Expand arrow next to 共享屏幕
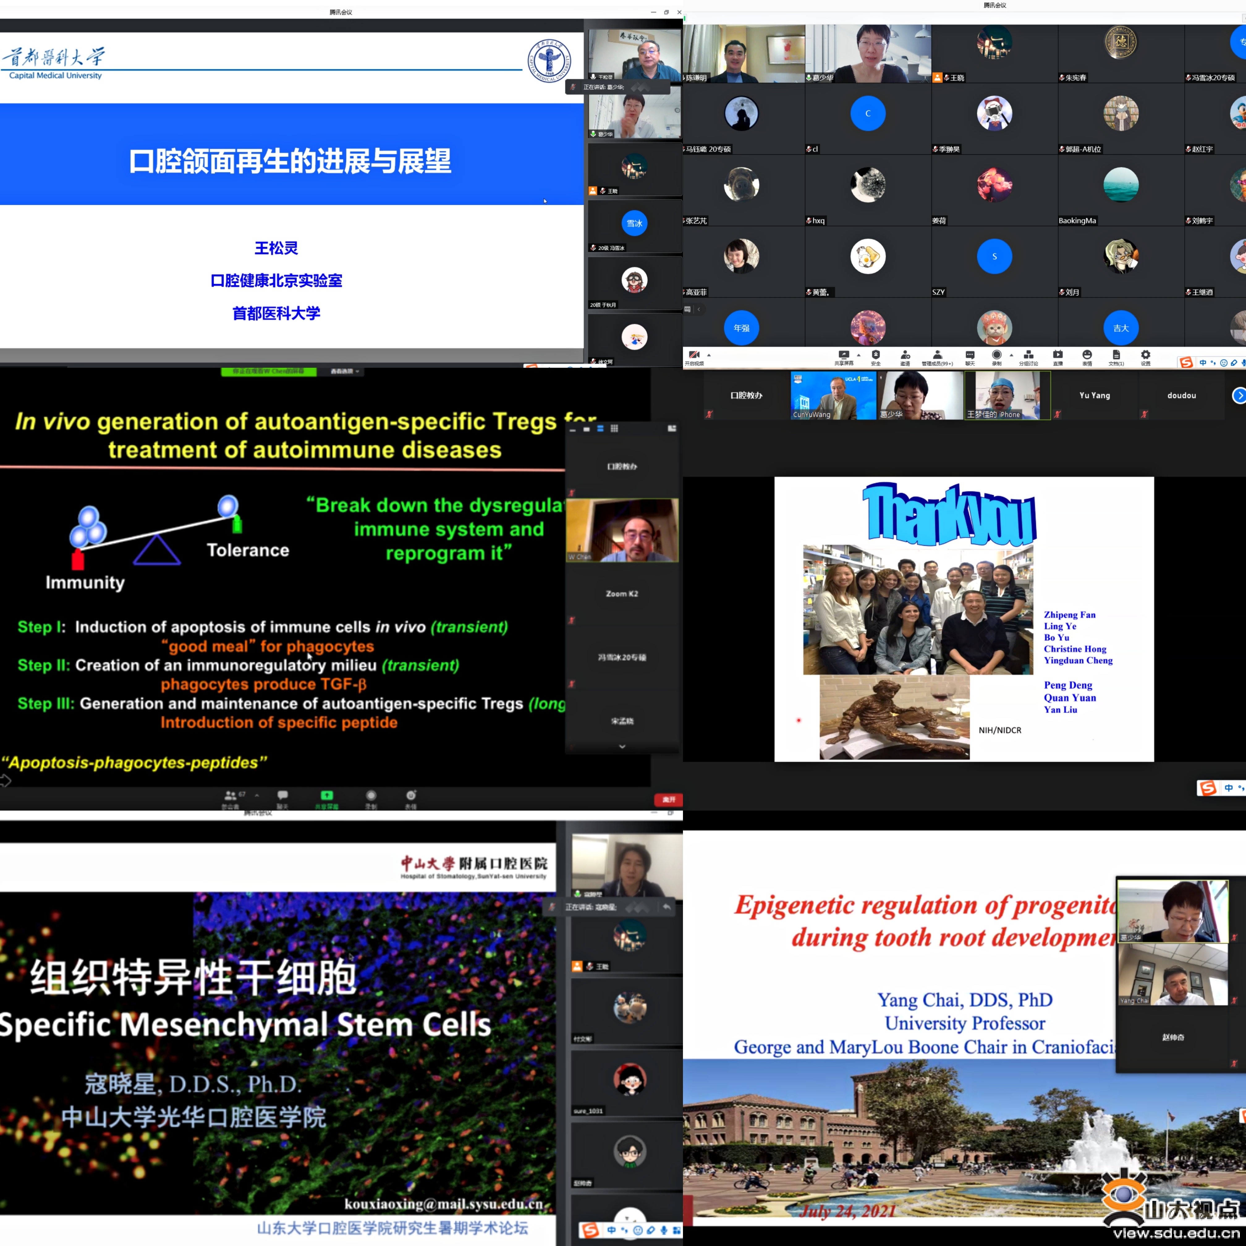 pyautogui.click(x=858, y=355)
